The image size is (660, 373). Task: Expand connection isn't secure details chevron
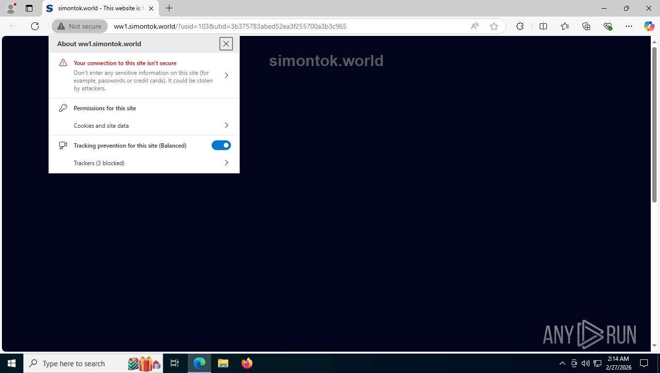[226, 75]
